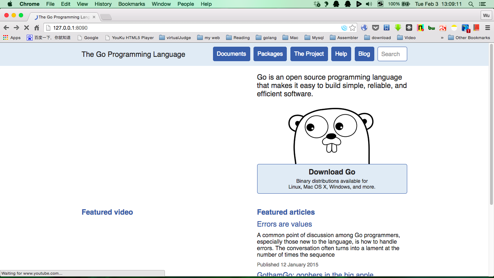Expand the Reading bookmarks folder
This screenshot has width=494, height=278.
(238, 38)
